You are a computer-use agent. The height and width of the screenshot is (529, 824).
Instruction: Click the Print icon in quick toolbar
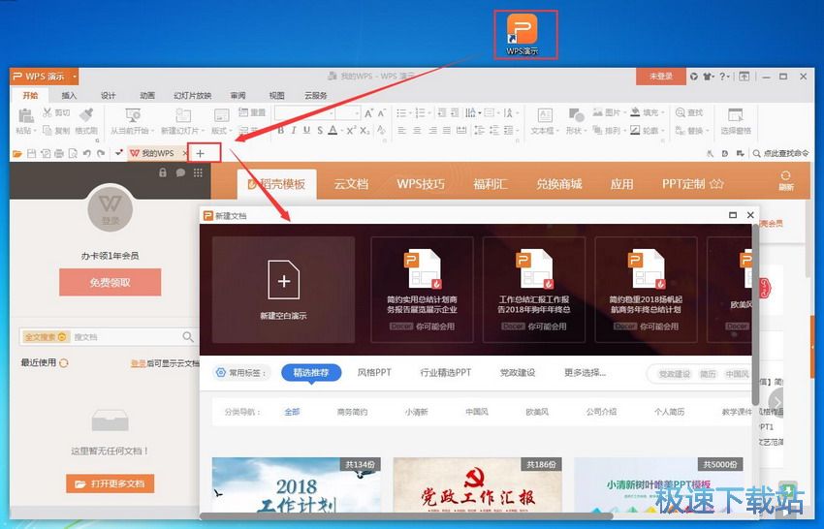59,153
